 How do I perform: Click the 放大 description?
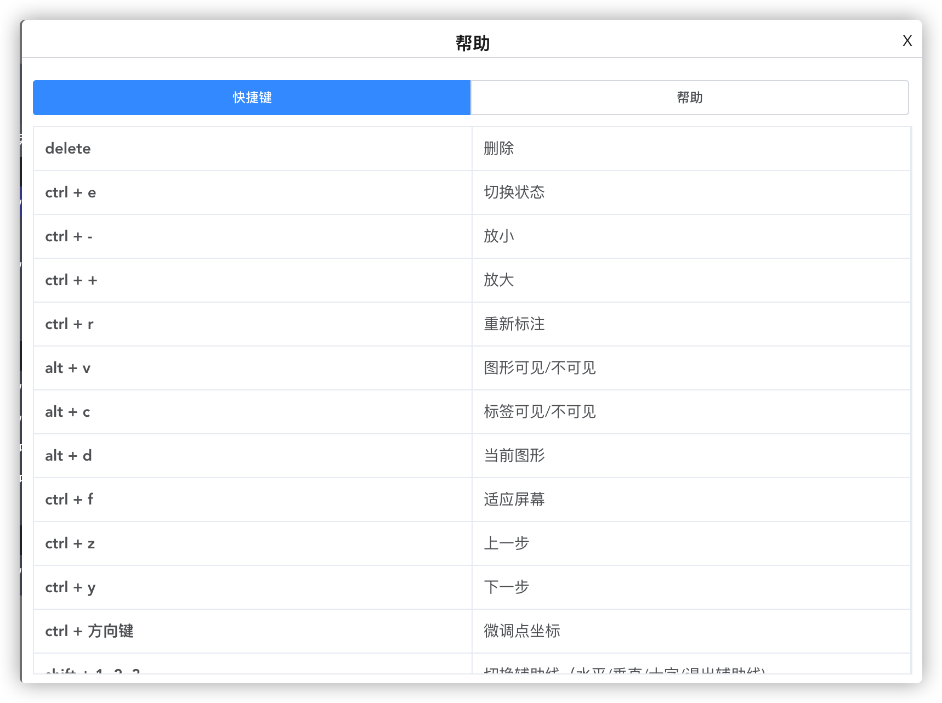click(x=691, y=280)
